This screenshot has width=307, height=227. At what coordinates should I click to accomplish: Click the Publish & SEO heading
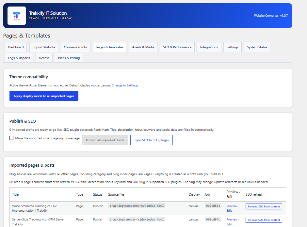[23, 121]
